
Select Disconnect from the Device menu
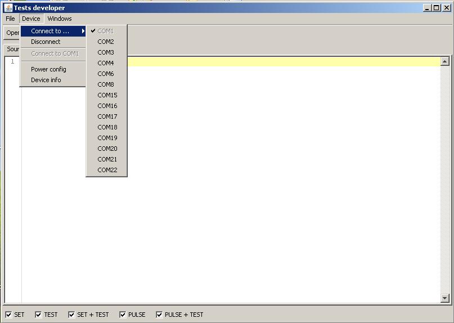click(46, 42)
